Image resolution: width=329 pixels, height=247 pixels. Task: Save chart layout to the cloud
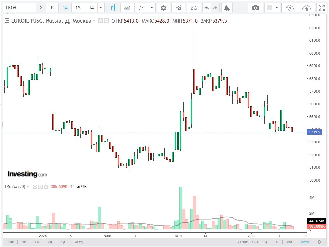pyautogui.click(x=307, y=8)
